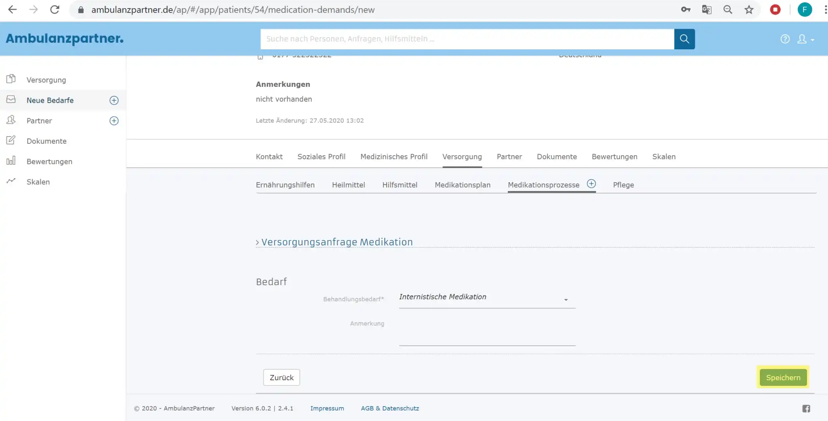The image size is (828, 421).
Task: Switch to the Medizinisches Profil tab
Action: pos(394,157)
